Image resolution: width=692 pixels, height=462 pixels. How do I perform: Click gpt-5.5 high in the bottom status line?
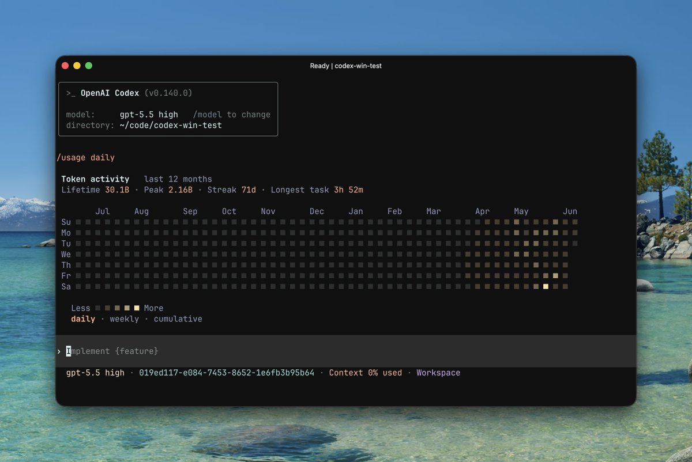(x=95, y=373)
